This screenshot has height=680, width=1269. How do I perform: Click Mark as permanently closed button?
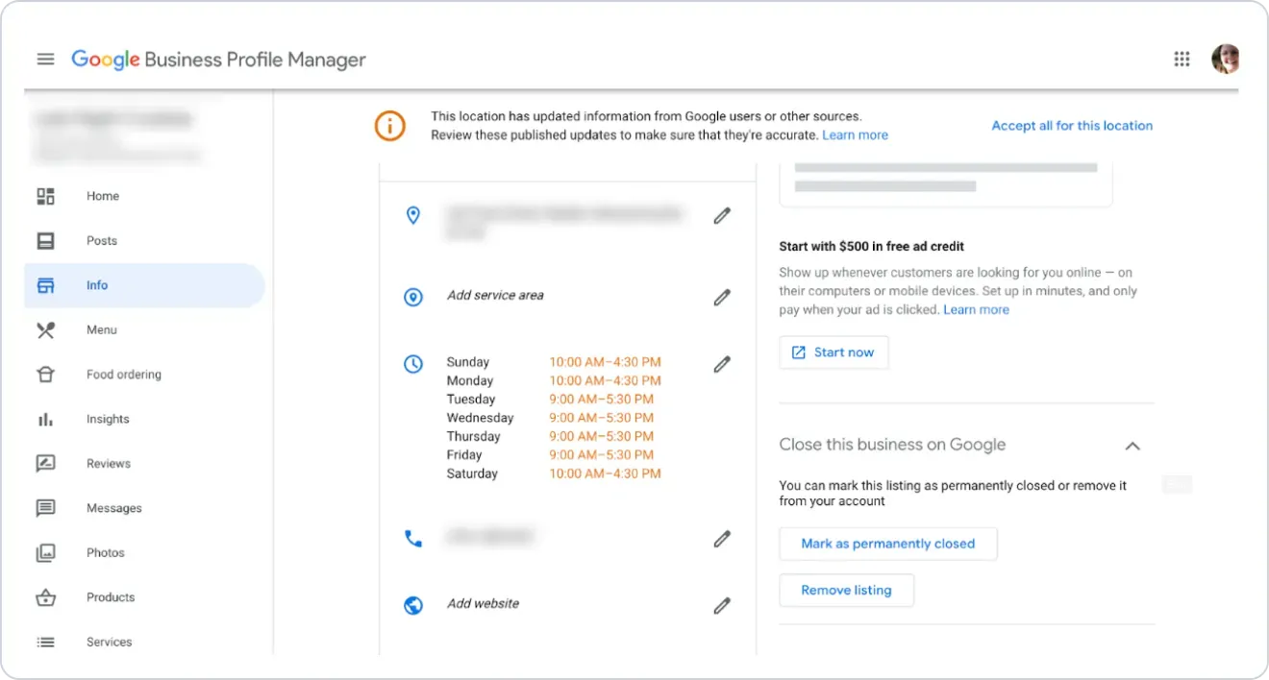coord(887,544)
